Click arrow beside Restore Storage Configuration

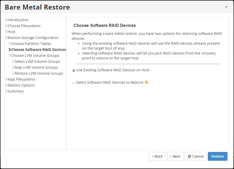coord(6,38)
